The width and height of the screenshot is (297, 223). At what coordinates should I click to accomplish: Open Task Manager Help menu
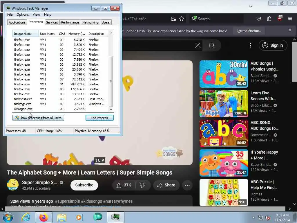[x=48, y=15]
